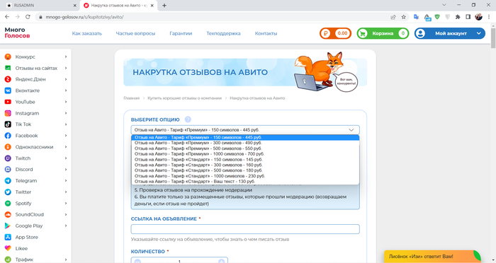496x263 pixels.
Task: Open Техподдержка menu item
Action: 223,33
